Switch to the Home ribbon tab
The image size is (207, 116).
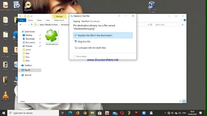30,20
